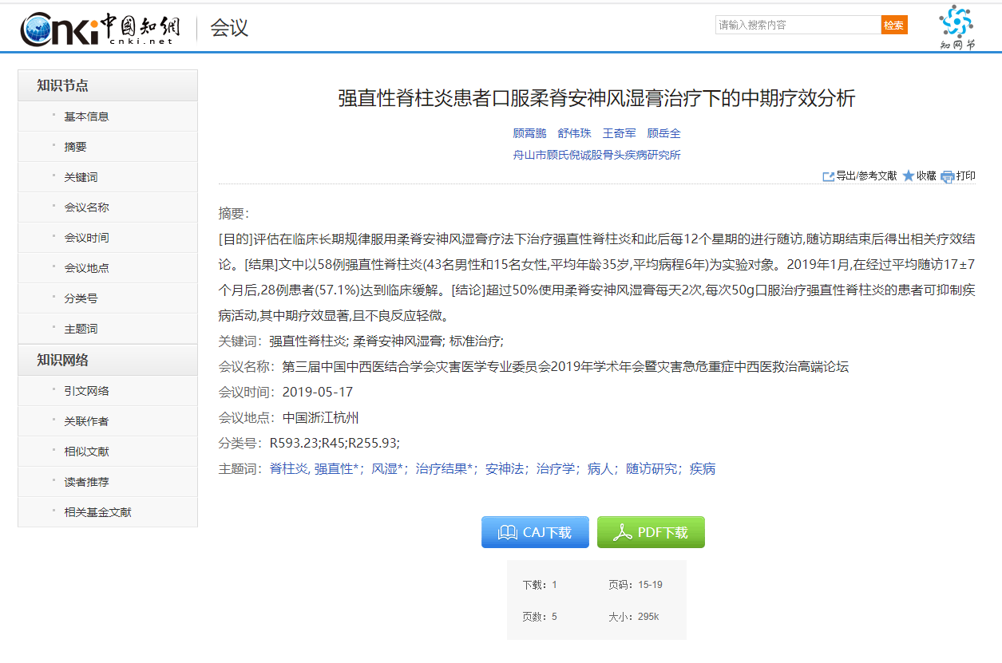This screenshot has height=663, width=1002.
Task: Open 引文网络 in knowledge network
Action: [x=86, y=391]
